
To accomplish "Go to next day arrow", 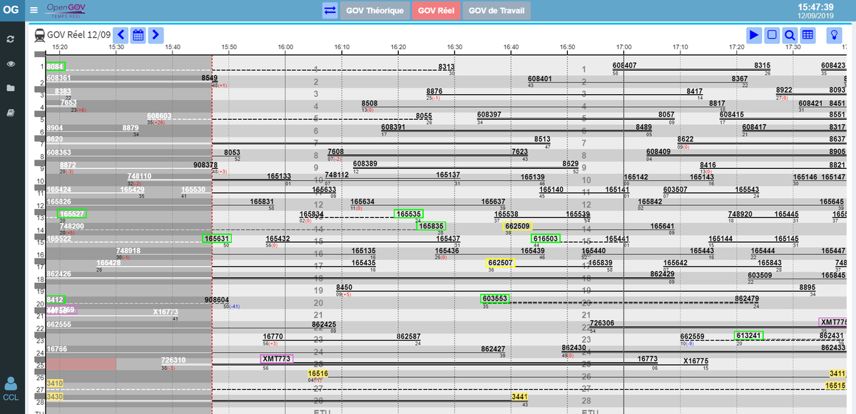I will coord(156,34).
